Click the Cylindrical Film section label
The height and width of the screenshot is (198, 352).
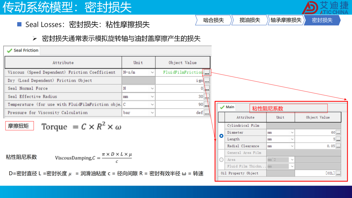pos(243,126)
